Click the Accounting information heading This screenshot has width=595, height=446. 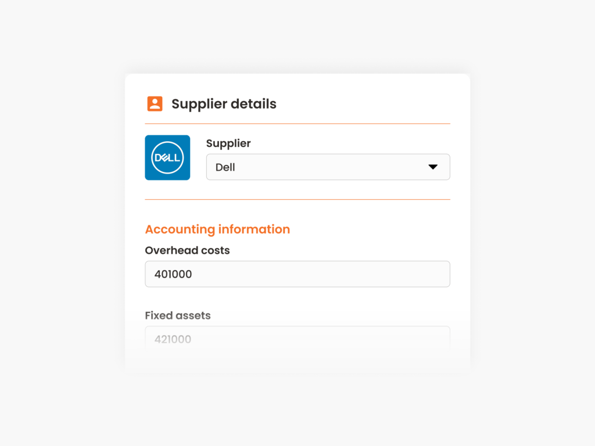point(217,229)
